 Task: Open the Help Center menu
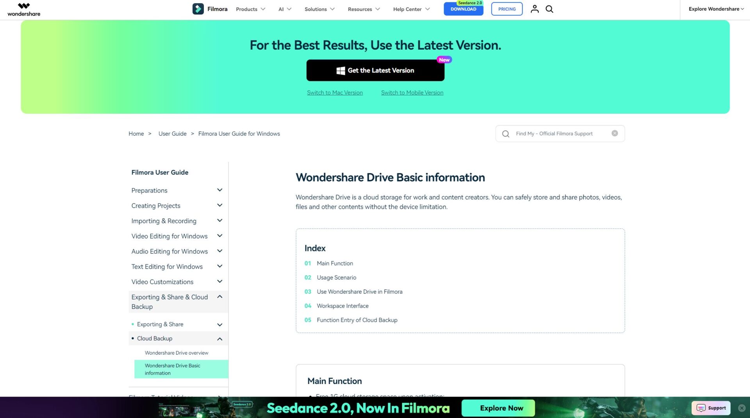pyautogui.click(x=411, y=9)
